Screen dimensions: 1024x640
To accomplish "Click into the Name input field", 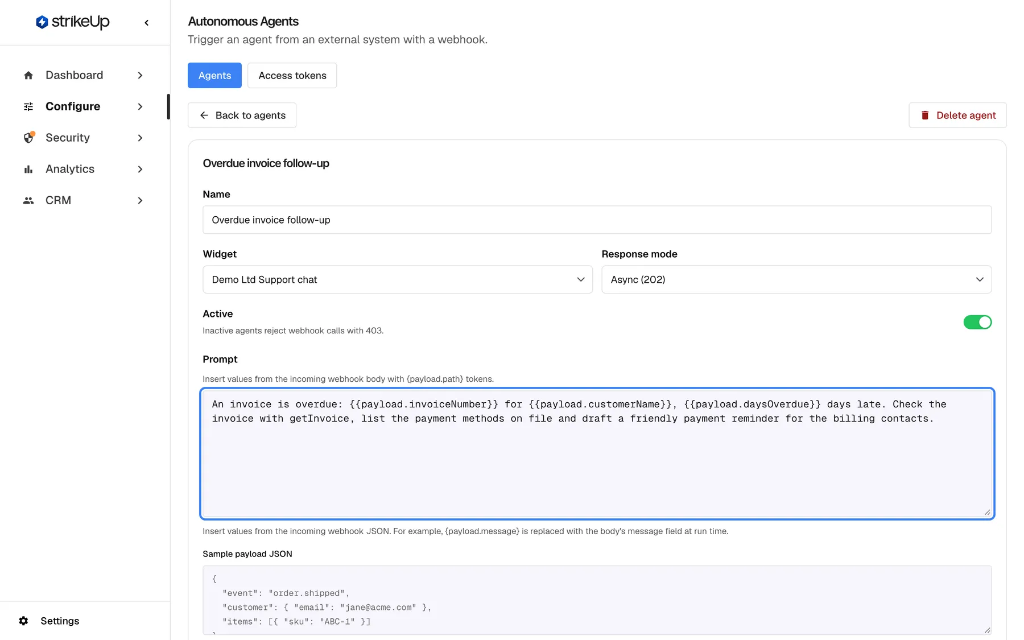I will tap(597, 220).
